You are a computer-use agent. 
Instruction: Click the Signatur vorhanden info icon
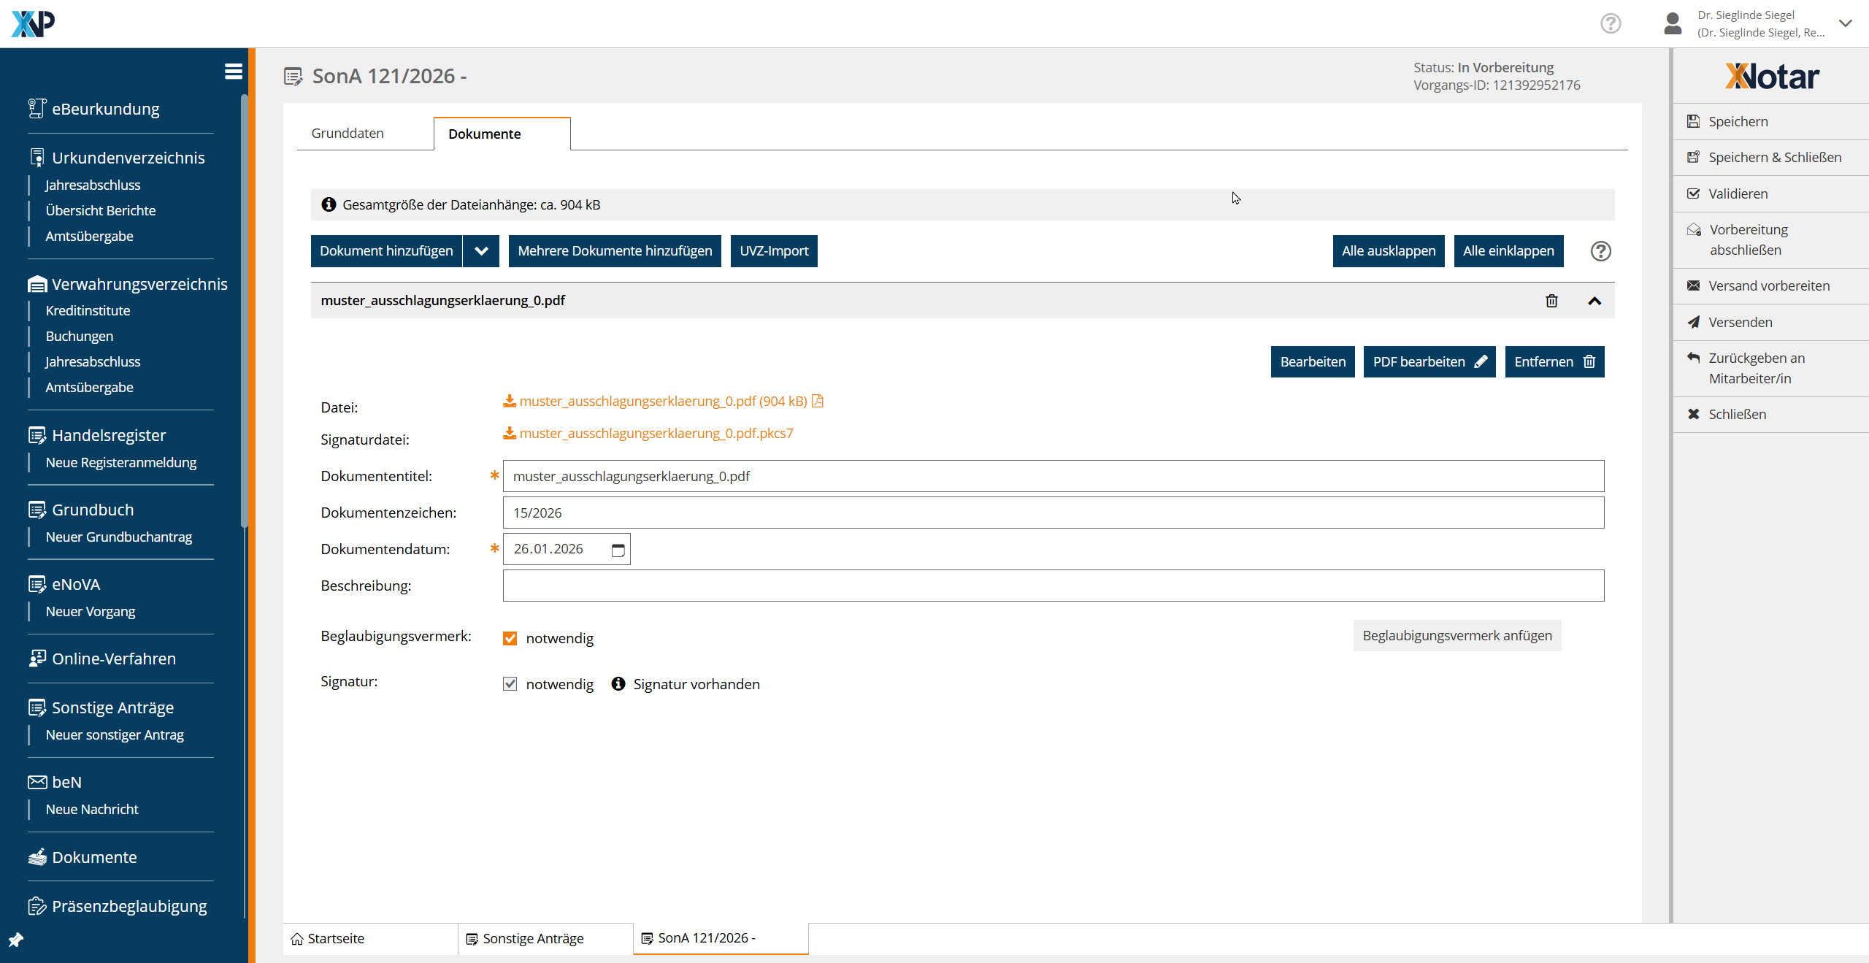click(x=618, y=684)
